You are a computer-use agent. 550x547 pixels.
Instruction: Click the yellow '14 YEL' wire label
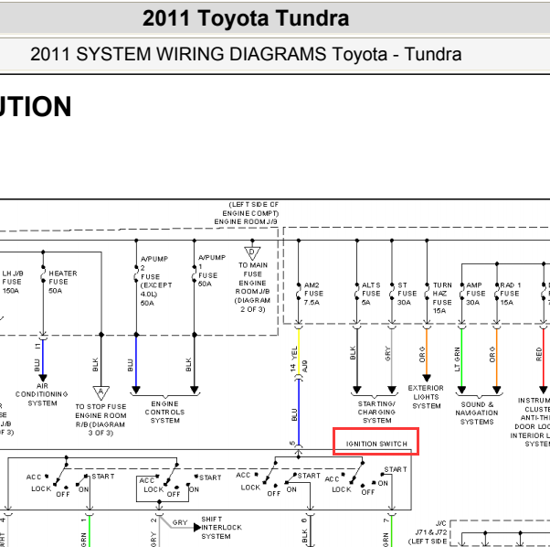[293, 359]
